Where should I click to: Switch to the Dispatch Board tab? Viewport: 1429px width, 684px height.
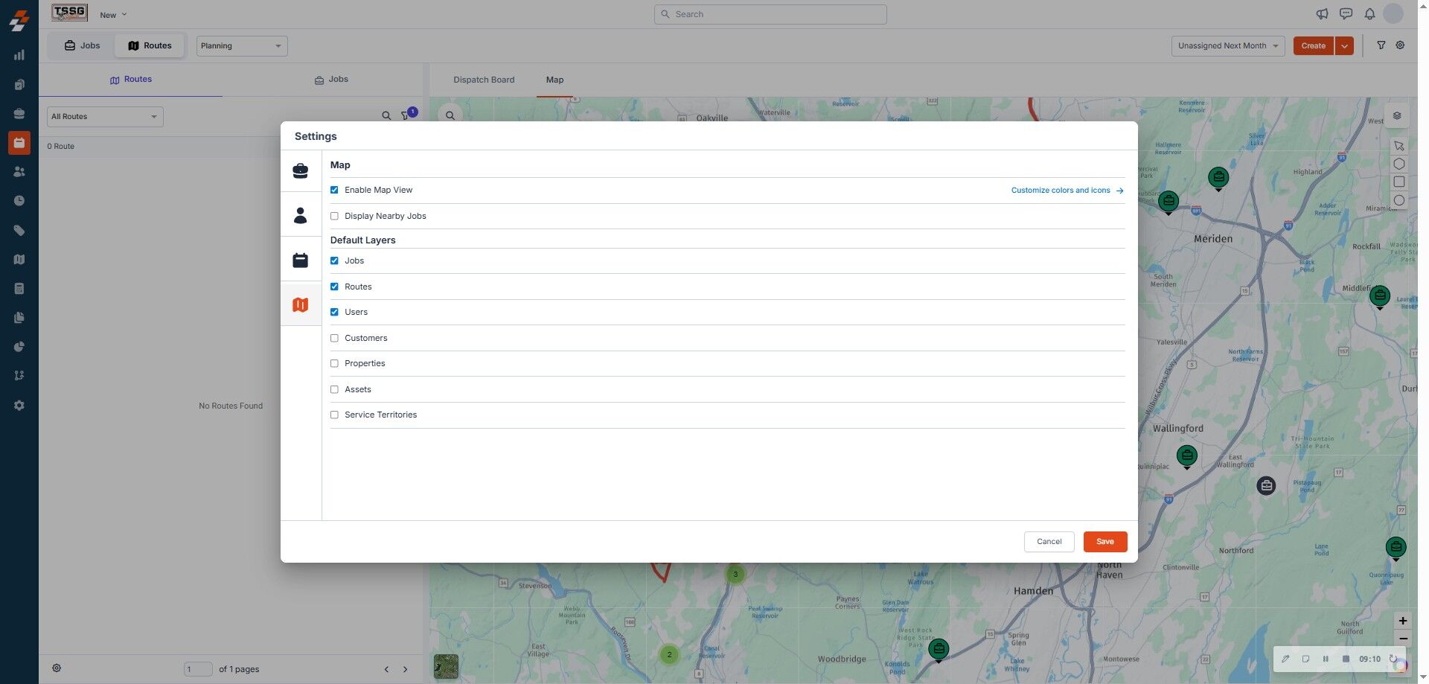tap(484, 80)
